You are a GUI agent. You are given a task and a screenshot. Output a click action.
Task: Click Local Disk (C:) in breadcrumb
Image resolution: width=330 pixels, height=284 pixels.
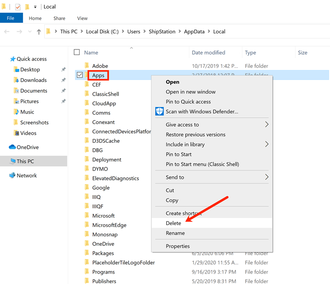click(x=102, y=32)
